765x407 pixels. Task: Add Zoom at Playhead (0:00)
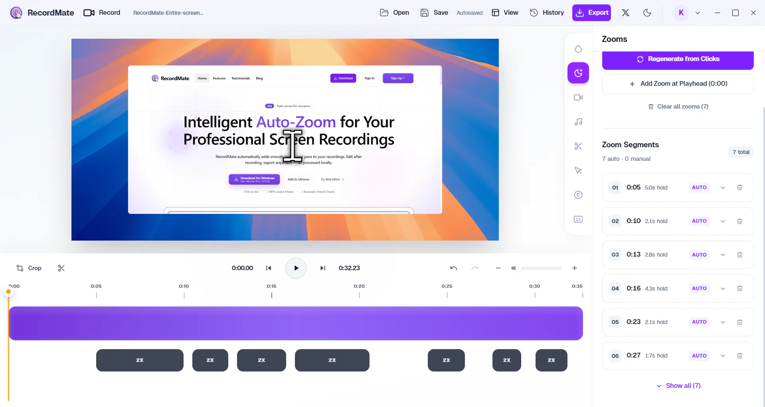point(678,84)
